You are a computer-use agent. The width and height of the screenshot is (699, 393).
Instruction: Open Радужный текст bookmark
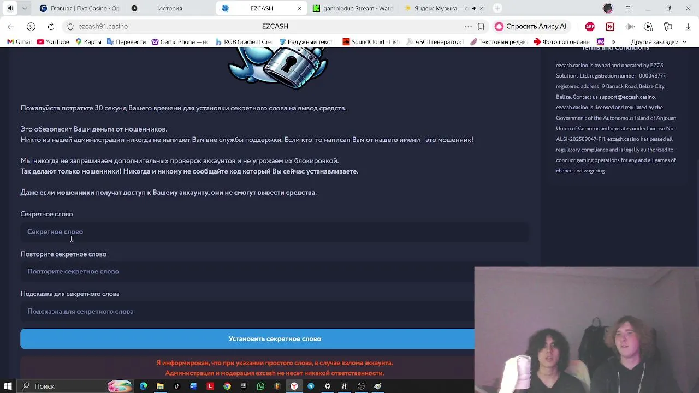tap(306, 42)
